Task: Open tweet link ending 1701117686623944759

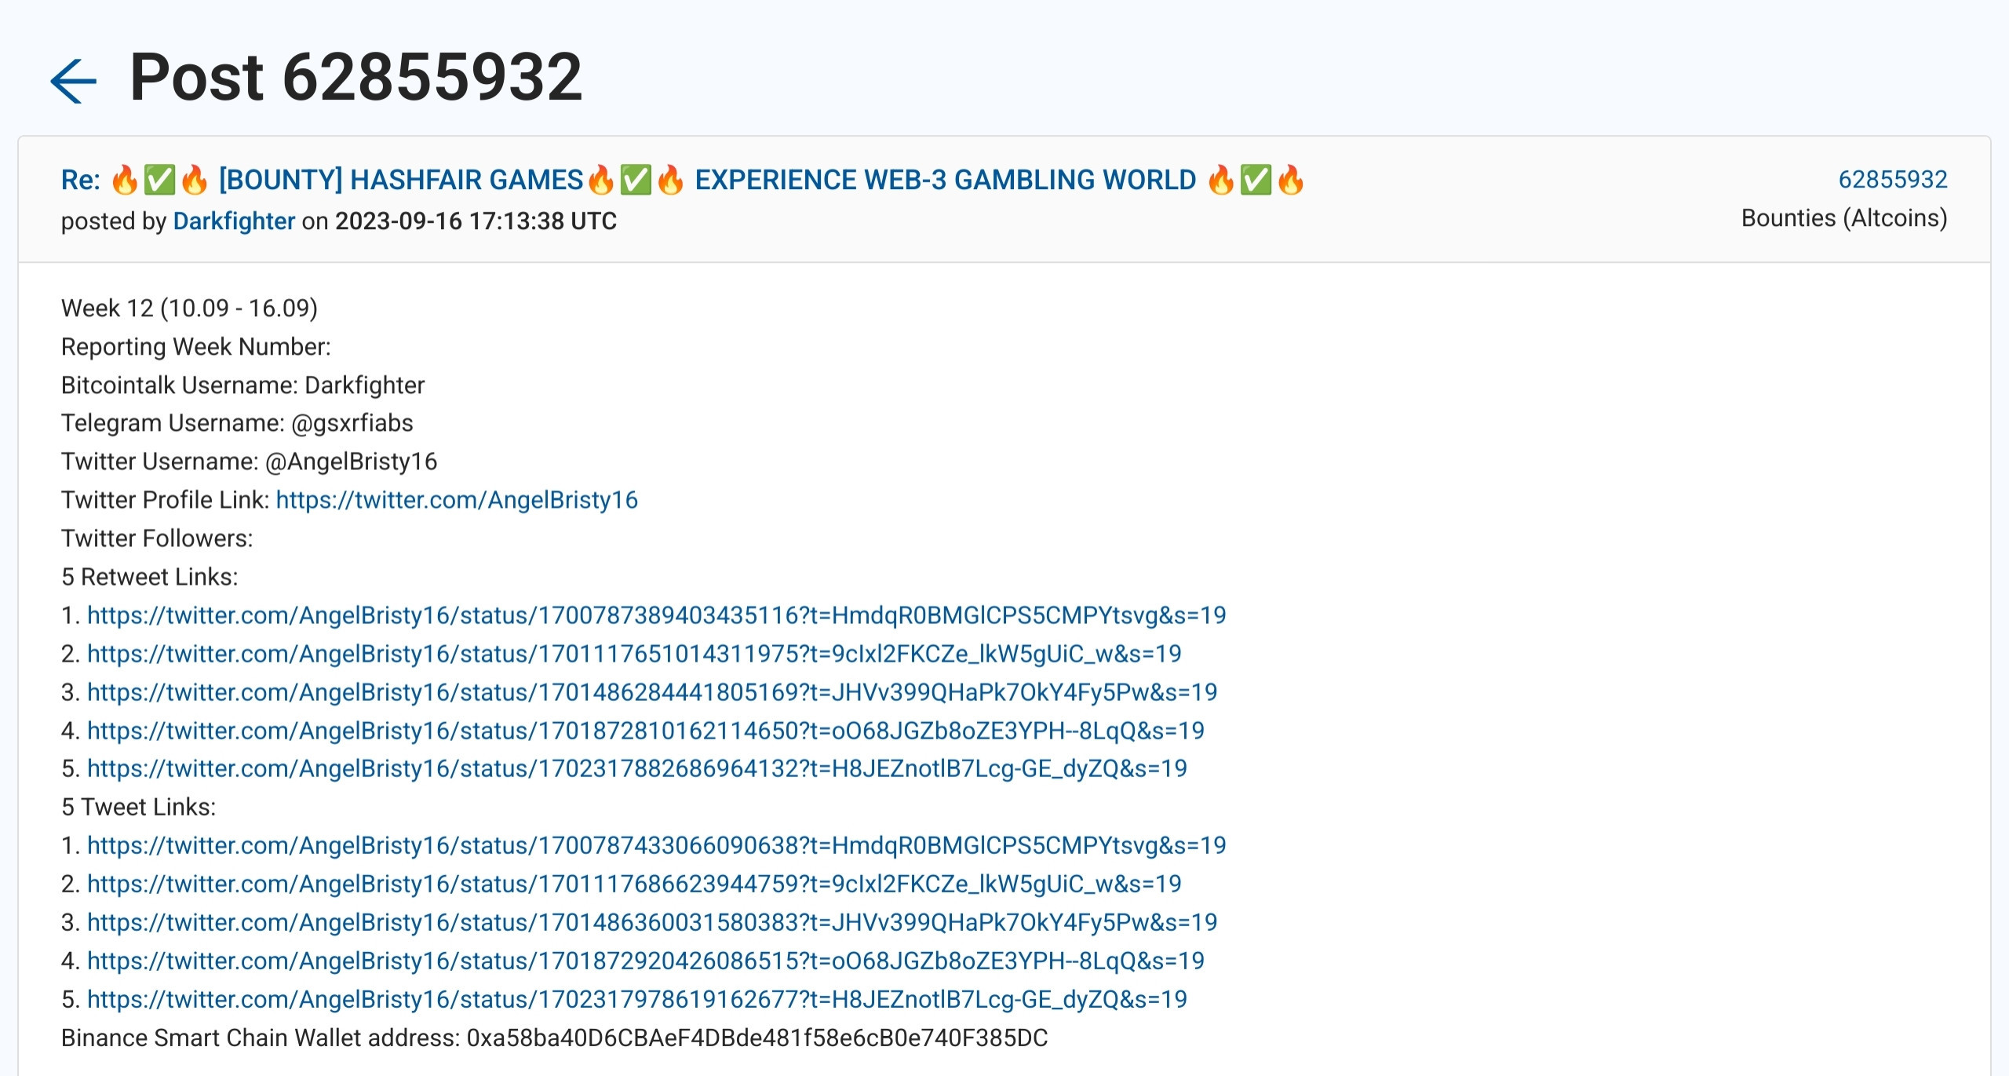Action: 634,884
